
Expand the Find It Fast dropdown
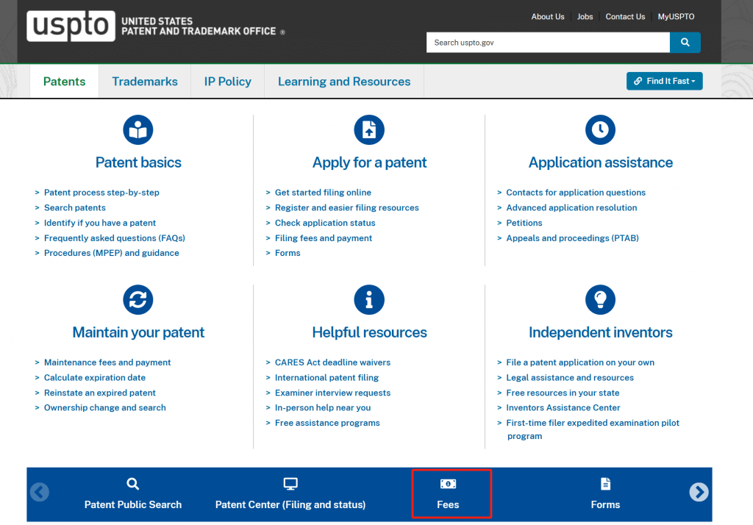coord(664,81)
